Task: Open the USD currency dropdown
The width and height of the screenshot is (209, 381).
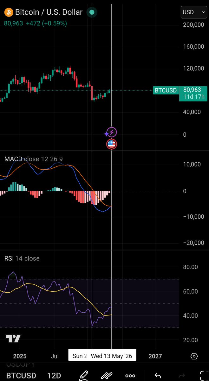Action: pyautogui.click(x=194, y=12)
